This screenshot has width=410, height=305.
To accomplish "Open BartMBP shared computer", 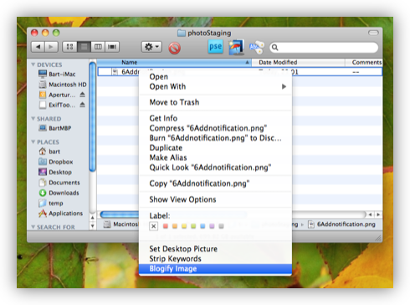I will tap(55, 128).
